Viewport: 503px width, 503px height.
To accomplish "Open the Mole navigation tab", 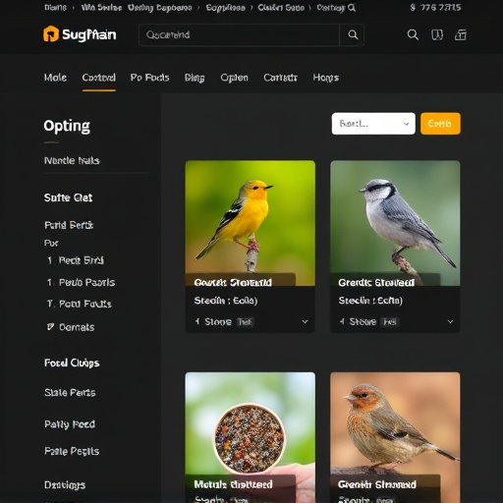I will tap(55, 78).
